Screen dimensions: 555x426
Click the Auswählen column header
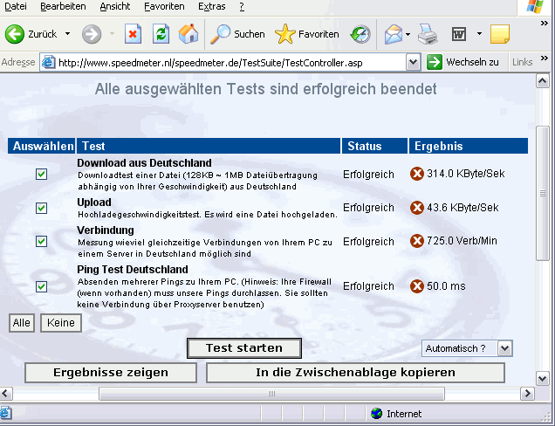[41, 146]
